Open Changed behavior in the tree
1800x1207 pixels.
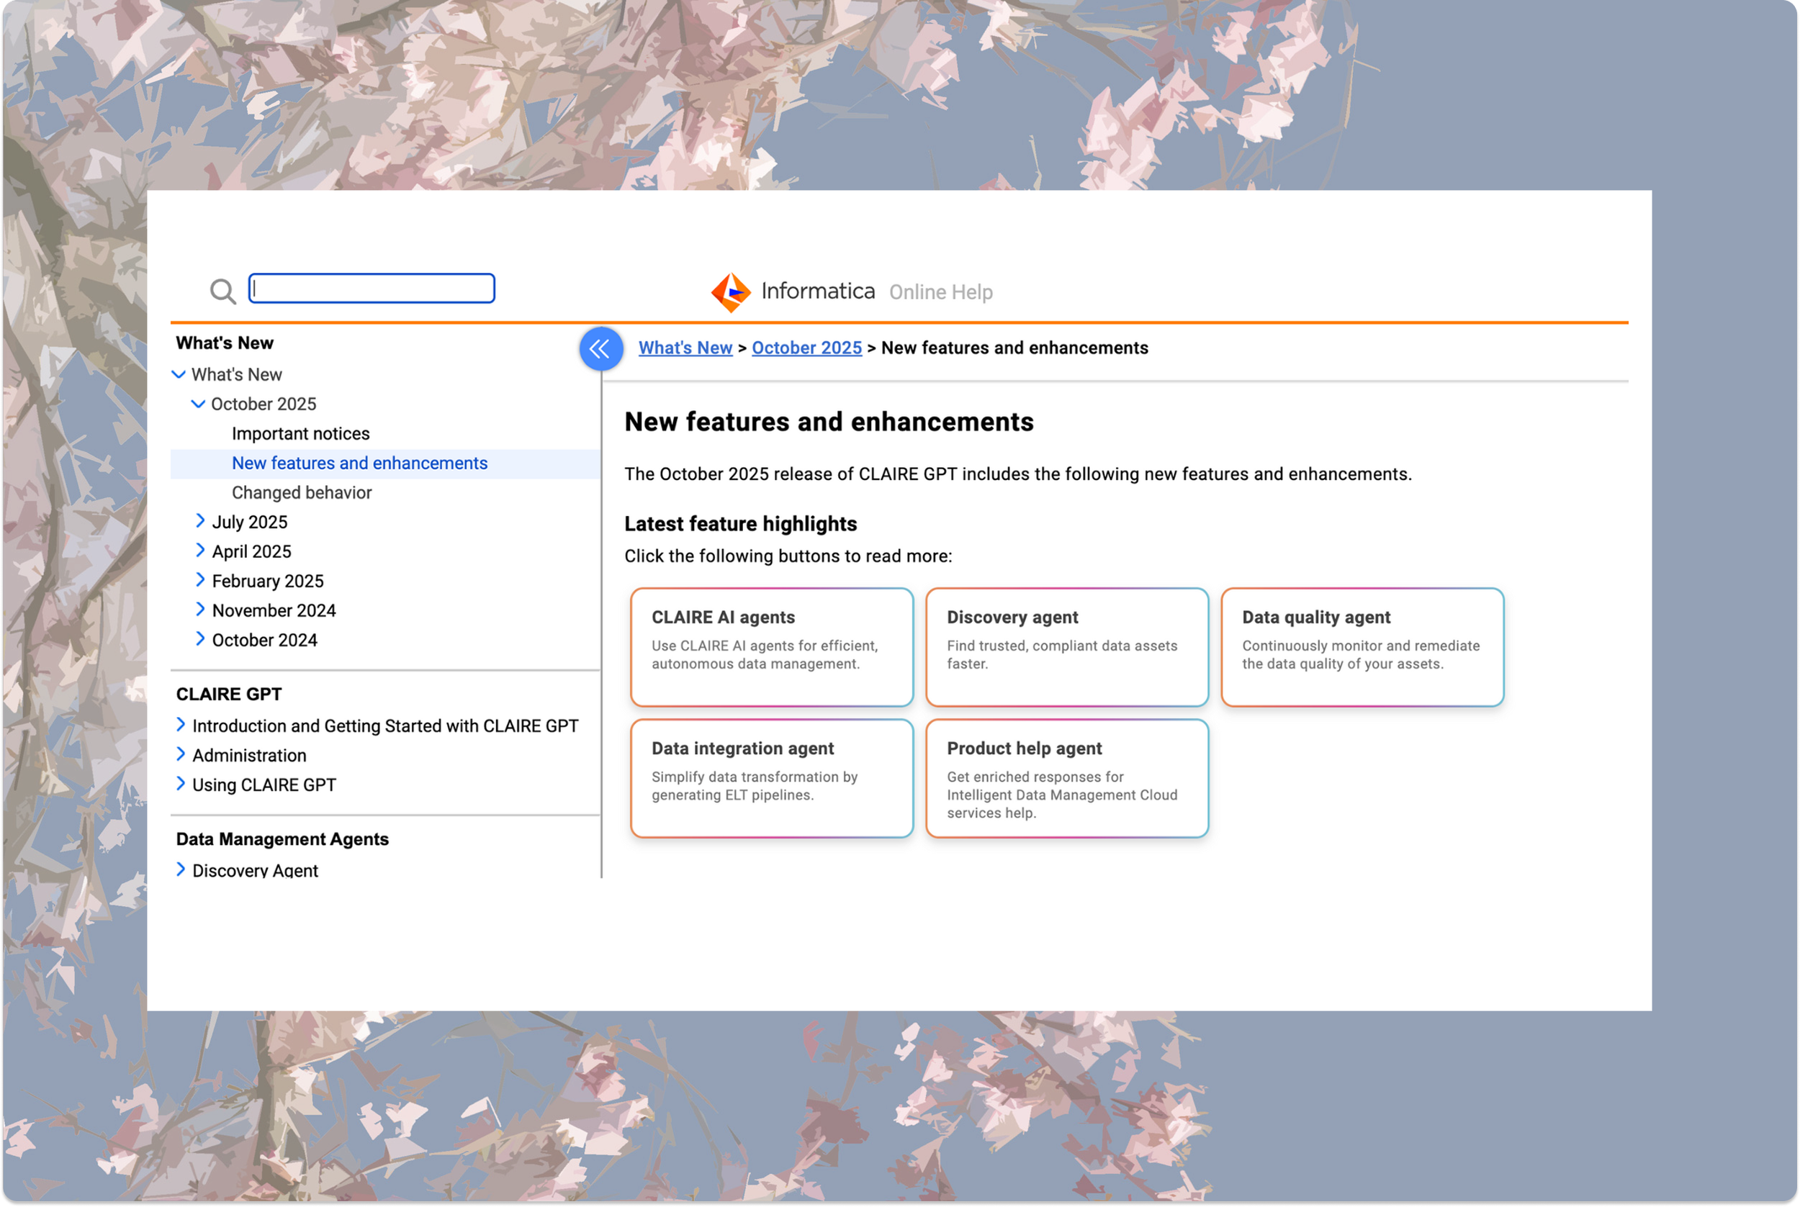click(302, 492)
